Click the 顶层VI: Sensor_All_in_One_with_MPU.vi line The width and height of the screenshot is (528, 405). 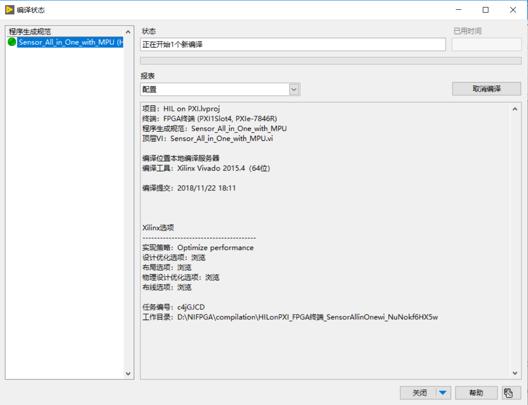pyautogui.click(x=207, y=139)
